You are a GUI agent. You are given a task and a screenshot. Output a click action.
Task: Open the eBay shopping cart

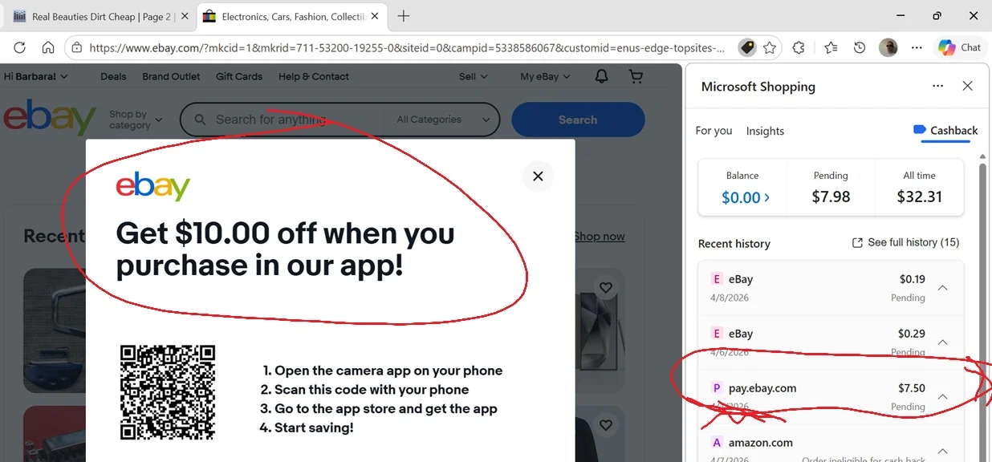point(636,76)
